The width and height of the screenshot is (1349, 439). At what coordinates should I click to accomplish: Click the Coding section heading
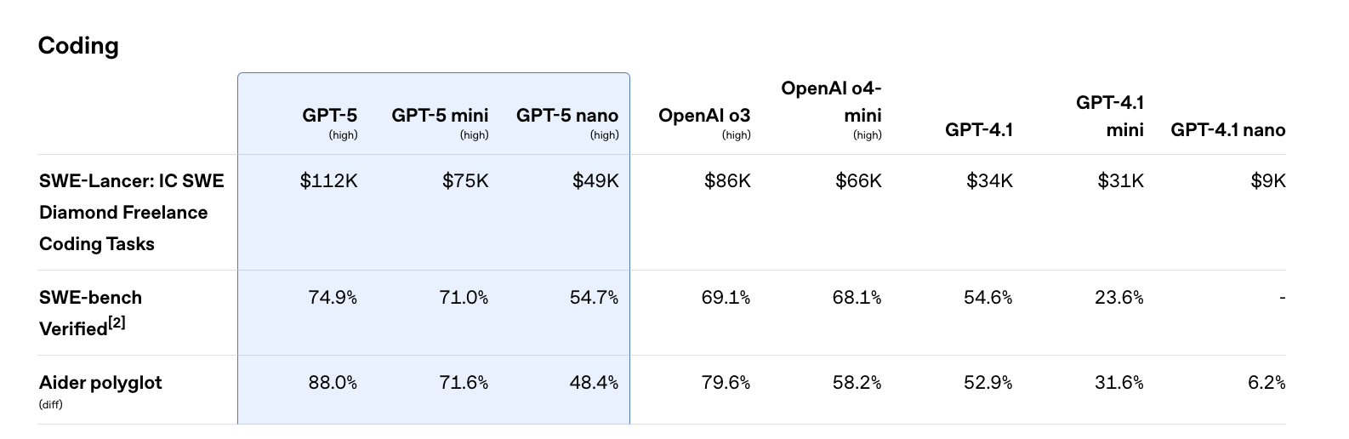[x=78, y=46]
